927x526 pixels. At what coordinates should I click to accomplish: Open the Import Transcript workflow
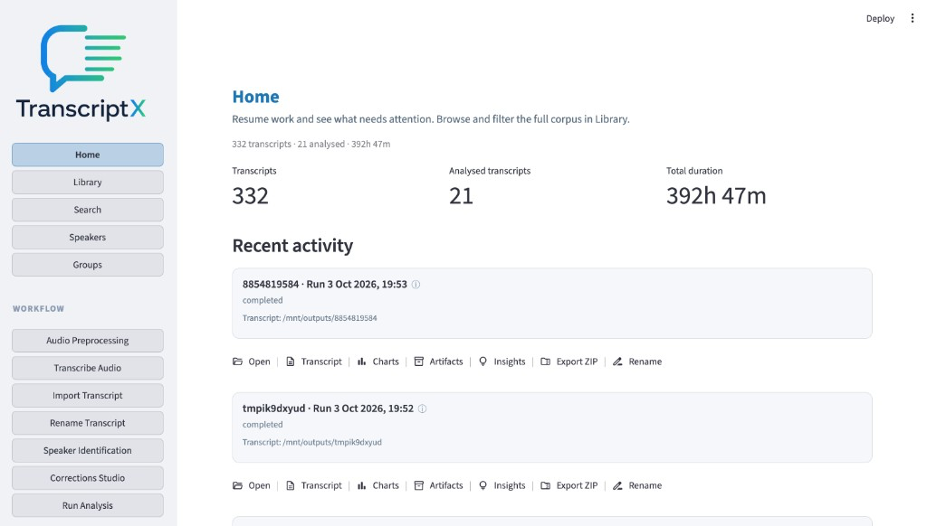[88, 396]
